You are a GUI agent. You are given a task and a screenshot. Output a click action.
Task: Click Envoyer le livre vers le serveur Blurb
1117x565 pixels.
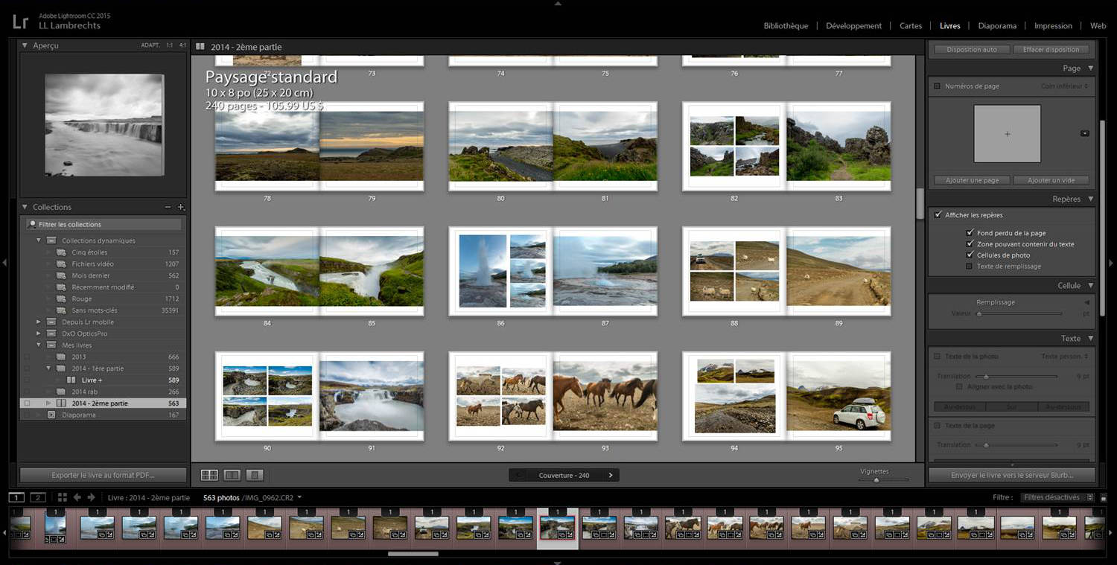[1012, 475]
